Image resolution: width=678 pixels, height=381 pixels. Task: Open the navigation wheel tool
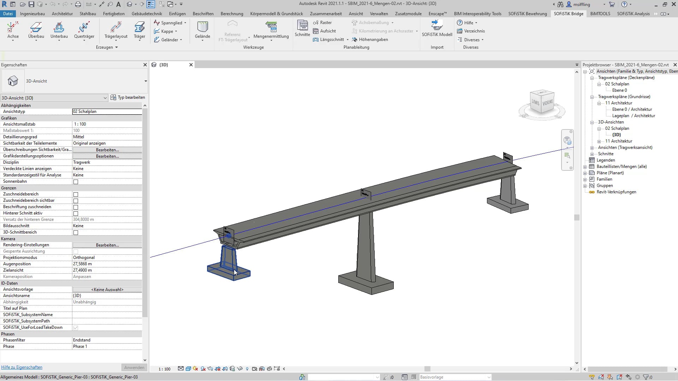pyautogui.click(x=567, y=141)
